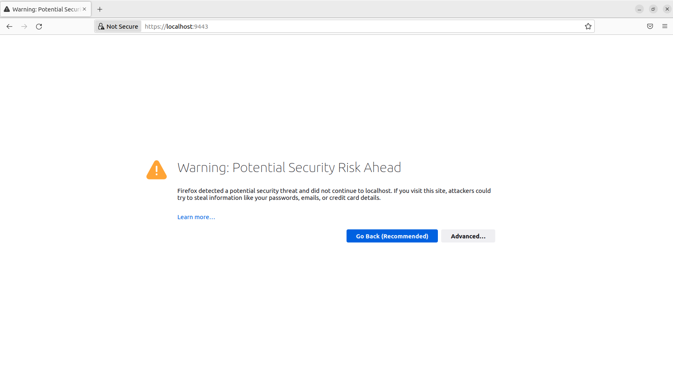
Task: Bookmark this page with the star
Action: (x=588, y=26)
